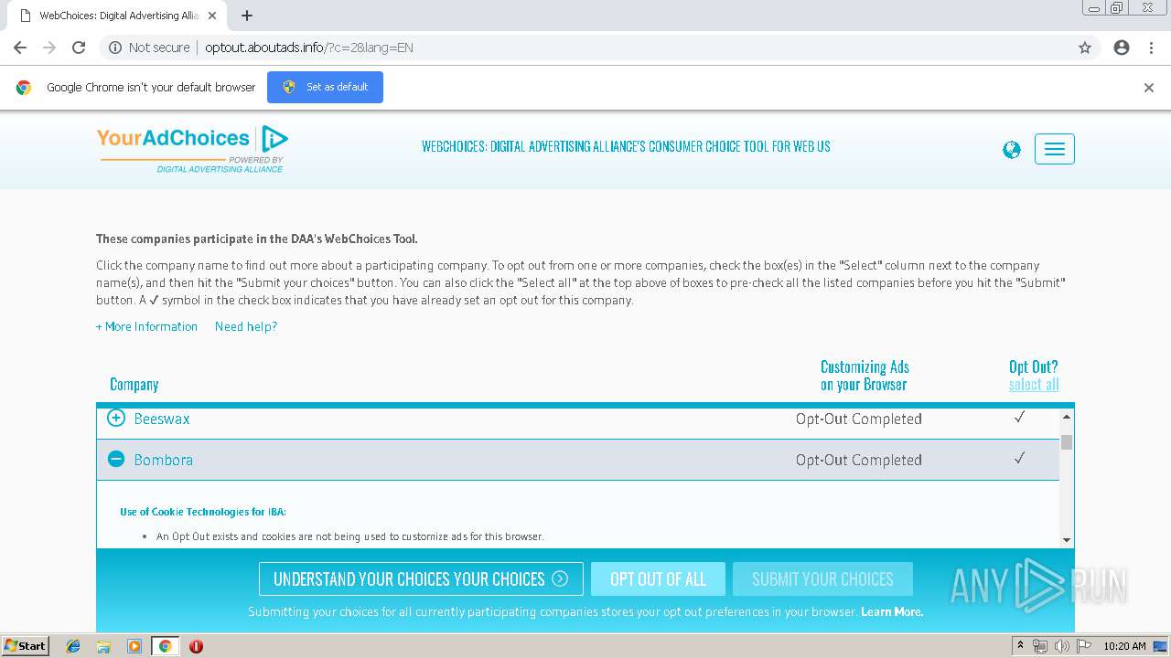Click Beeswax's Opt-Out Completed status text

click(858, 419)
